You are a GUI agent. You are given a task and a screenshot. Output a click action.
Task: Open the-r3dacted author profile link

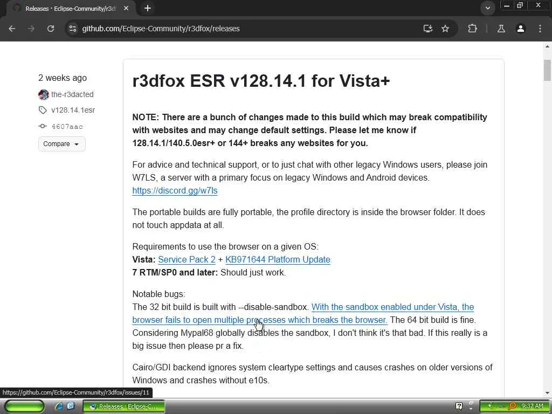tap(72, 94)
